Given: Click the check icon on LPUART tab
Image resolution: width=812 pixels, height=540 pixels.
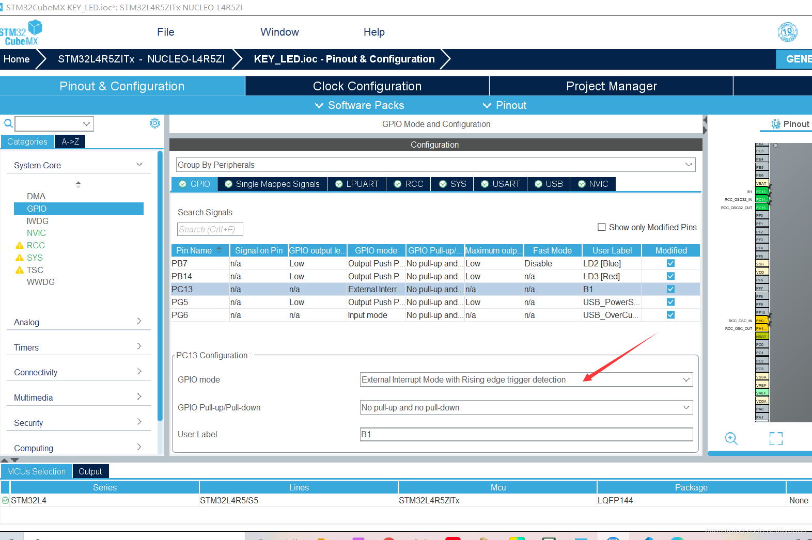Looking at the screenshot, I should coord(339,184).
